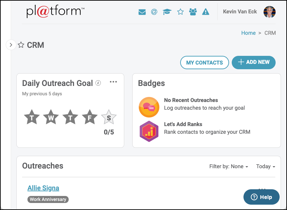Open Kevin Van Eck's profile avatar
This screenshot has width=287, height=210.
coord(270,12)
